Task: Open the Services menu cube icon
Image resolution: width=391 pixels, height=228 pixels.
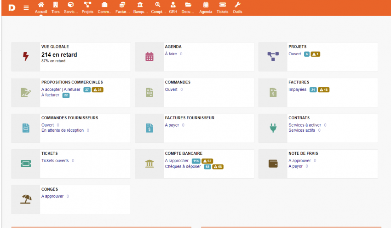Action: point(71,5)
